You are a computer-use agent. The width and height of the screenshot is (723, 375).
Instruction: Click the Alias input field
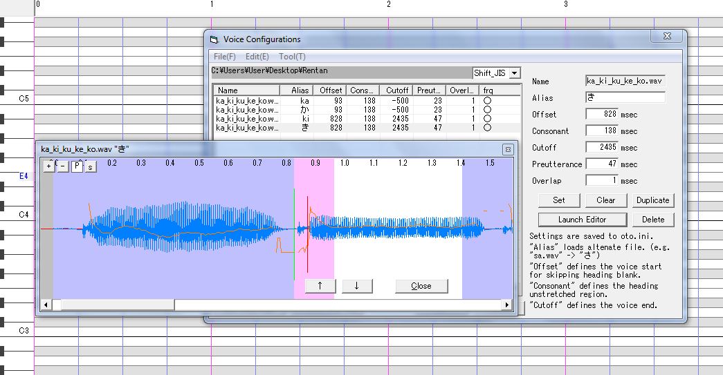pyautogui.click(x=625, y=97)
